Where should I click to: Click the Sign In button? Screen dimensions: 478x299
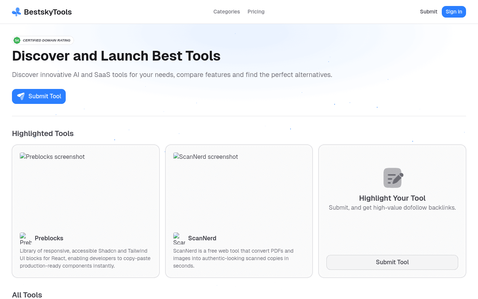pos(454,12)
